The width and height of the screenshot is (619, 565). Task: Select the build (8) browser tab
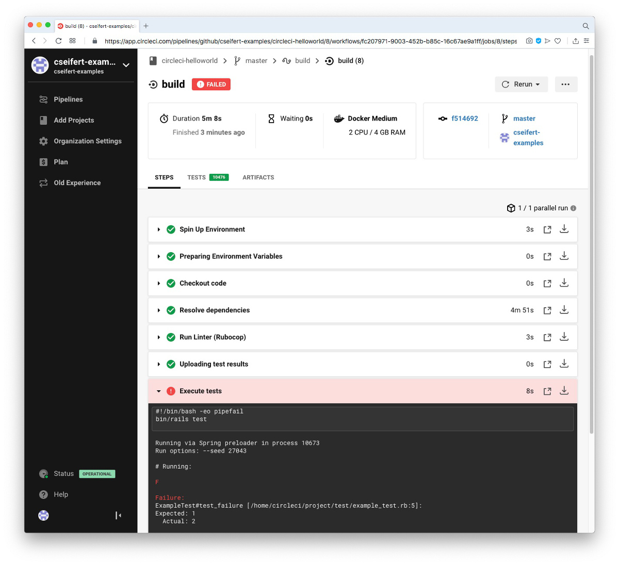97,26
